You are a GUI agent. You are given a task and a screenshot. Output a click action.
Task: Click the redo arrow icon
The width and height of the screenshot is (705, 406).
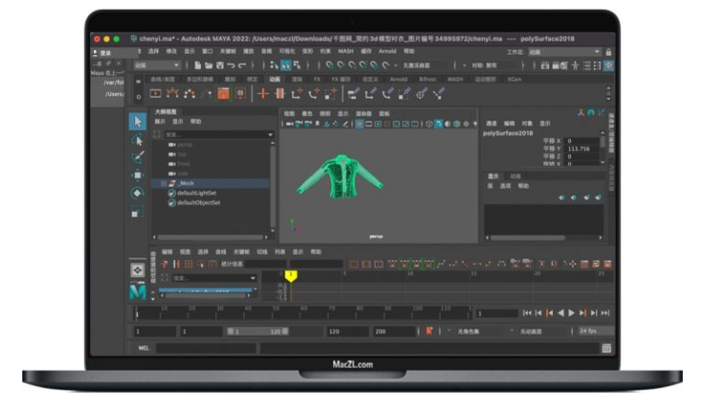point(242,66)
